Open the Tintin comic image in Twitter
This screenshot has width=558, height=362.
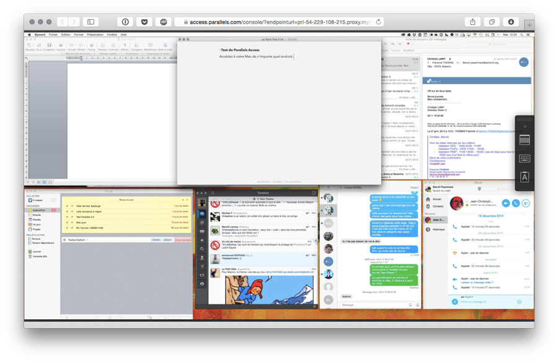(x=270, y=289)
